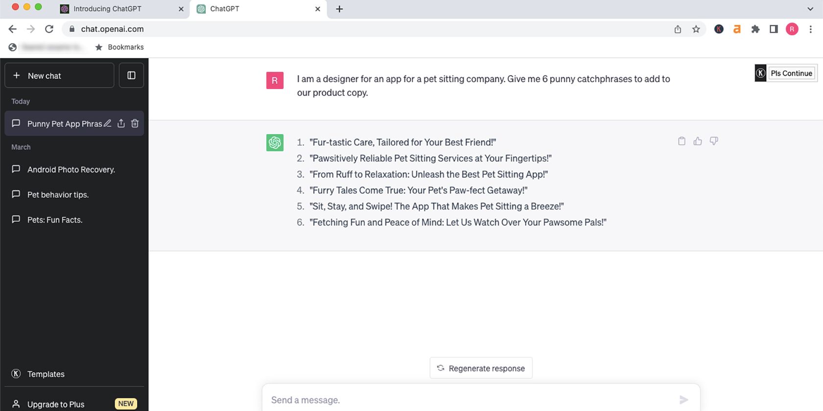Toggle the browser side panel
823x411 pixels.
[774, 29]
